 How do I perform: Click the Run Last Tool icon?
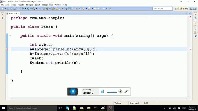tap(34, 9)
